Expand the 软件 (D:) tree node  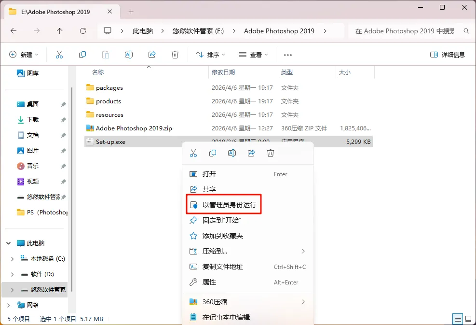(x=12, y=274)
